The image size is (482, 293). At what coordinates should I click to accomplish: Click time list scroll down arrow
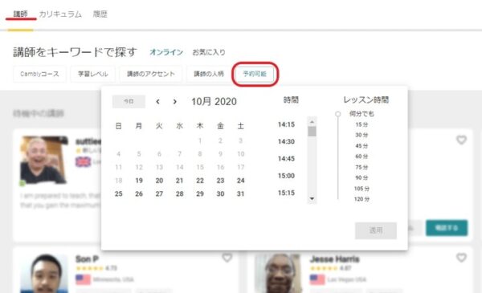click(x=312, y=199)
